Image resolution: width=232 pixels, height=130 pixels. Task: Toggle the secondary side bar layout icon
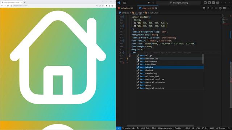pyautogui.click(x=214, y=3)
